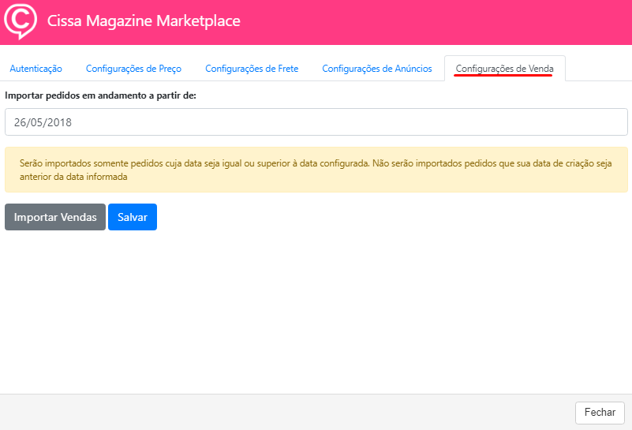Select the Configurações de Venda tab
This screenshot has height=430, width=632.
(505, 69)
